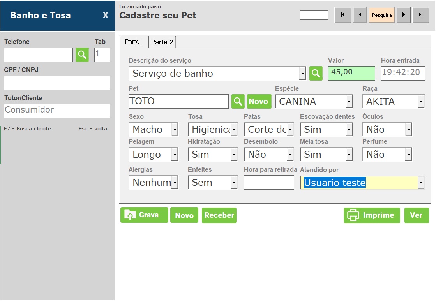
Task: Save with the Grava upload button
Action: (144, 215)
